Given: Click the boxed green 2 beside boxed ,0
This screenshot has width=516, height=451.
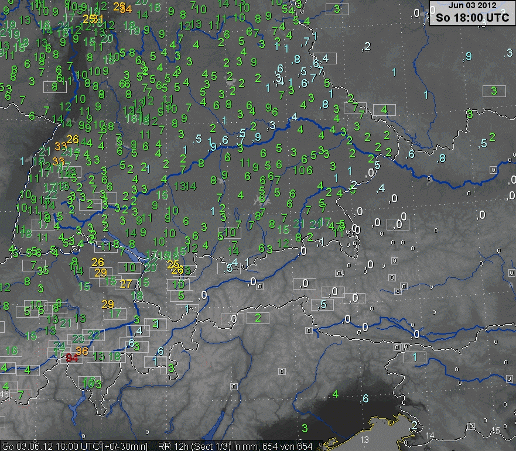Looking at the screenshot, I should [257, 318].
